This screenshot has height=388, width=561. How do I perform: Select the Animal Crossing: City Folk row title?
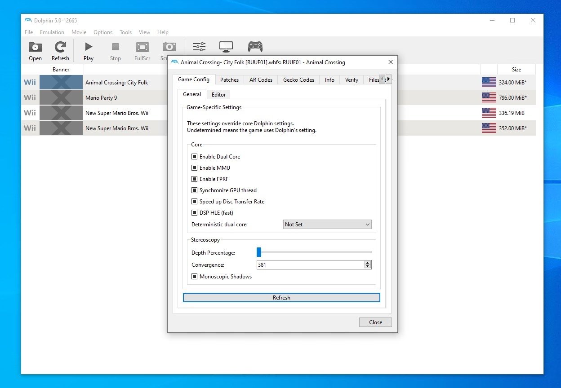[x=117, y=83]
